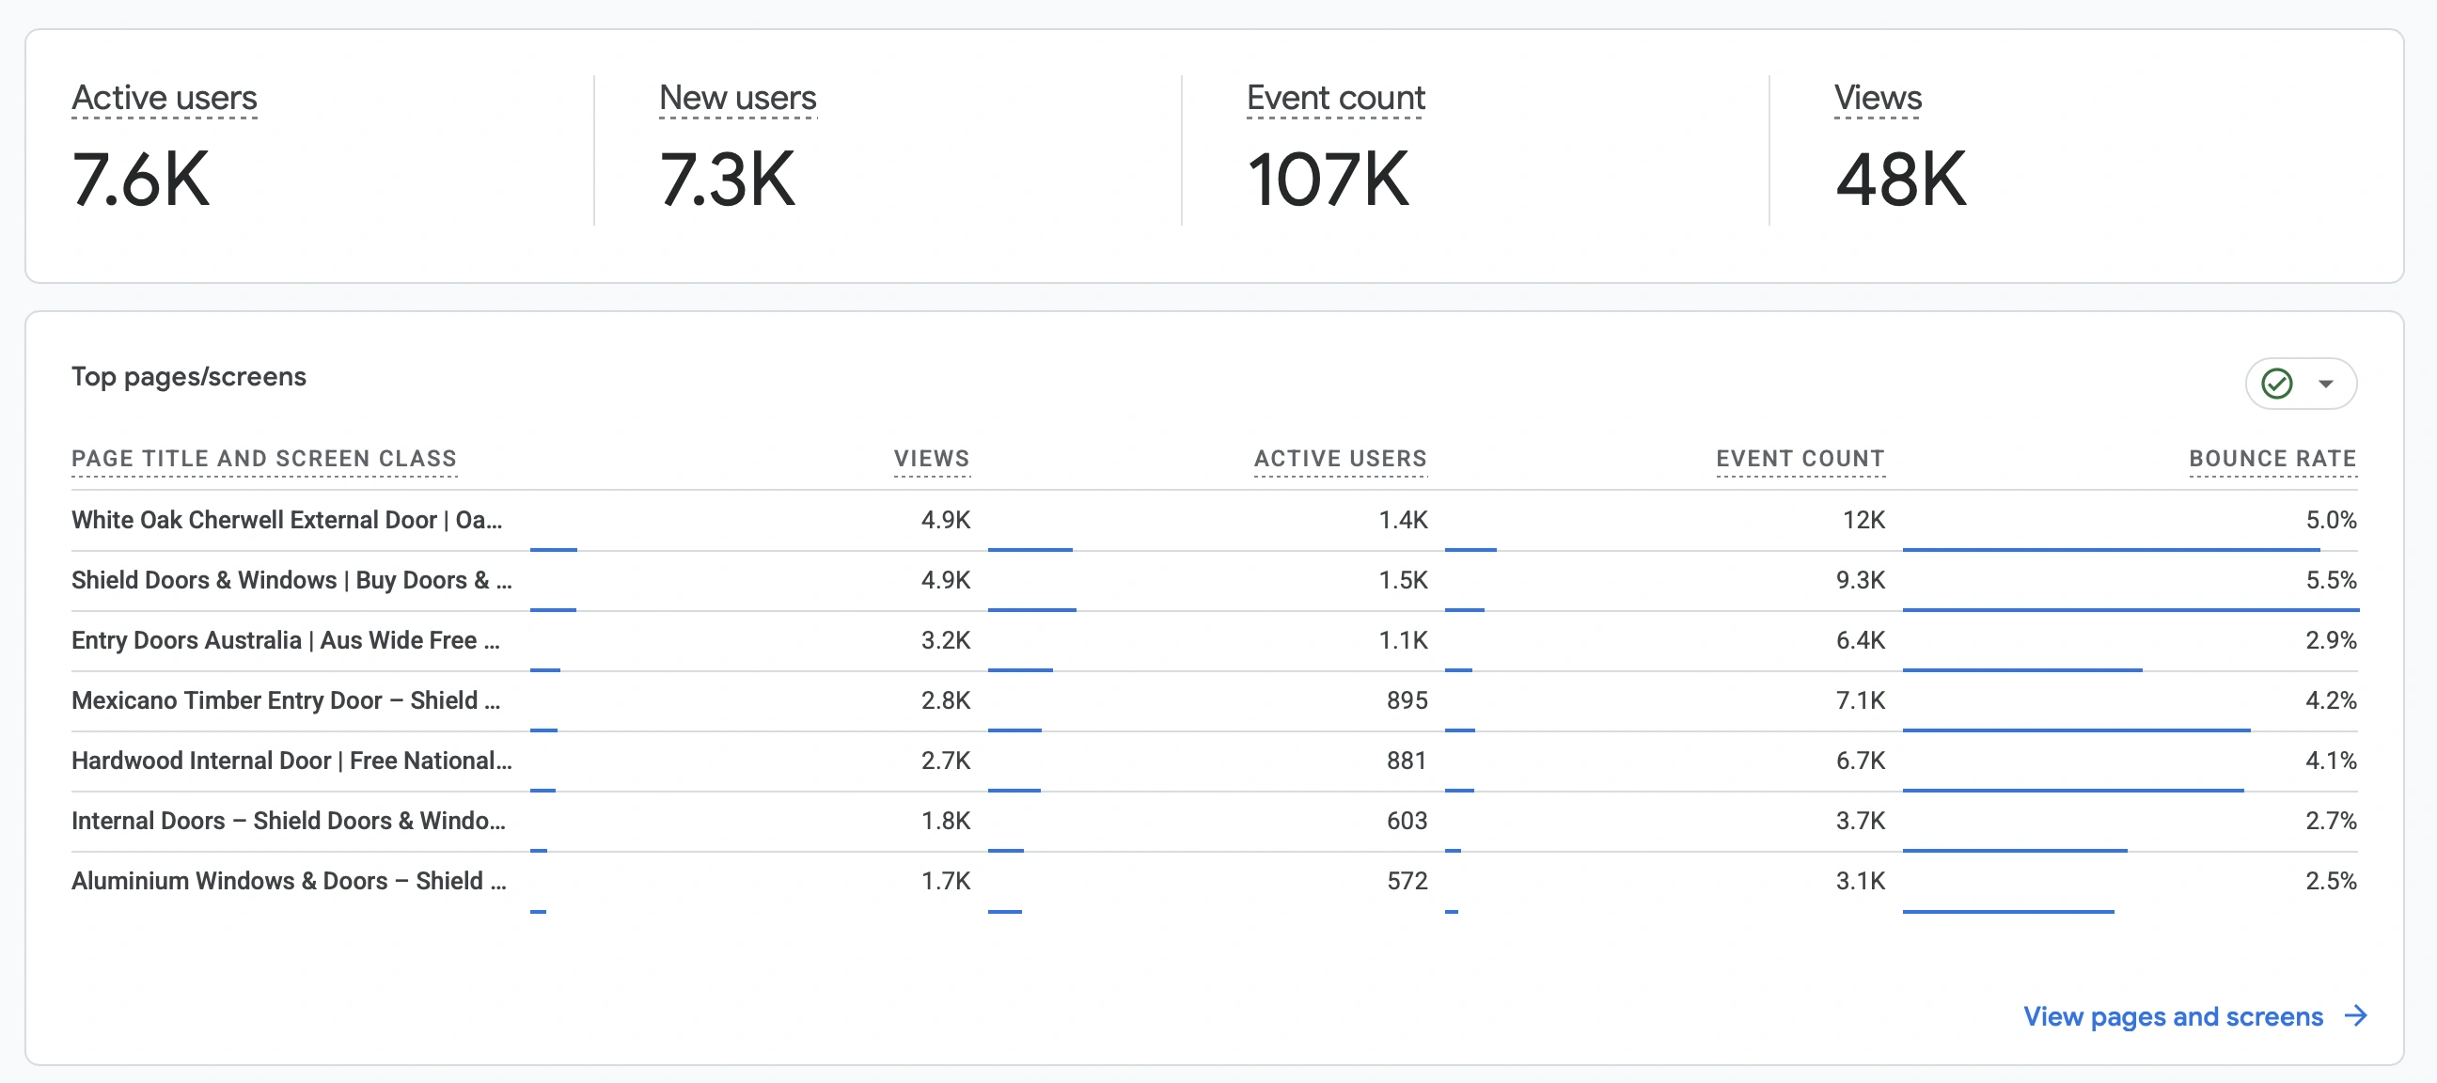Image resolution: width=2437 pixels, height=1083 pixels.
Task: Click the EVENT COUNT column header
Action: (x=1800, y=459)
